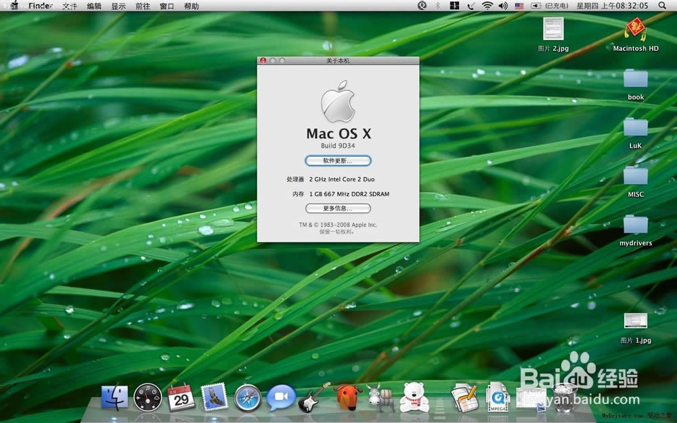
Task: Open the 文件 menu
Action: point(69,6)
